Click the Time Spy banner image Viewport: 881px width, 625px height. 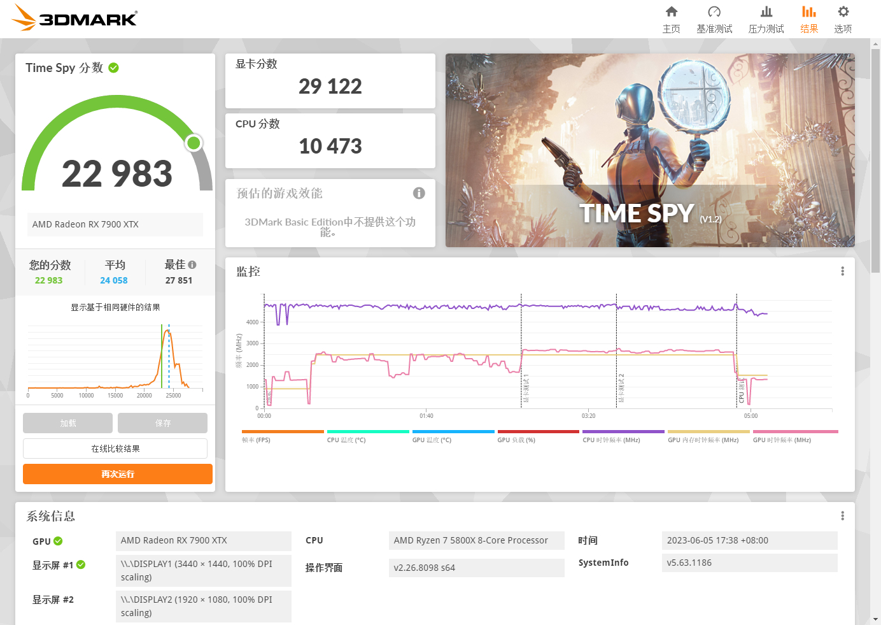pyautogui.click(x=650, y=150)
